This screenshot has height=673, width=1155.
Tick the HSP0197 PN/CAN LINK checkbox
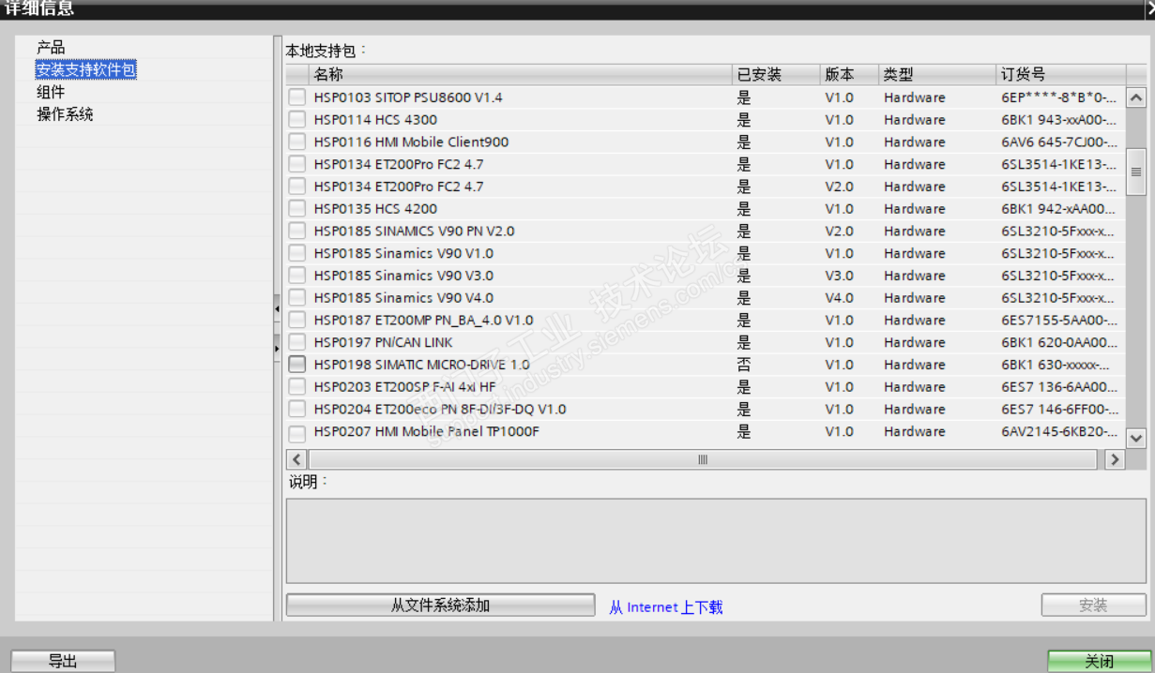[x=297, y=343]
